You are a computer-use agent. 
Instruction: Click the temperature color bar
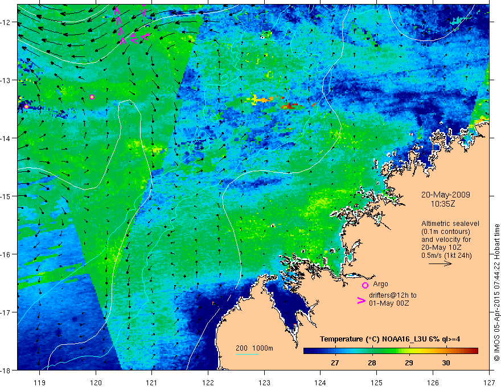point(391,351)
